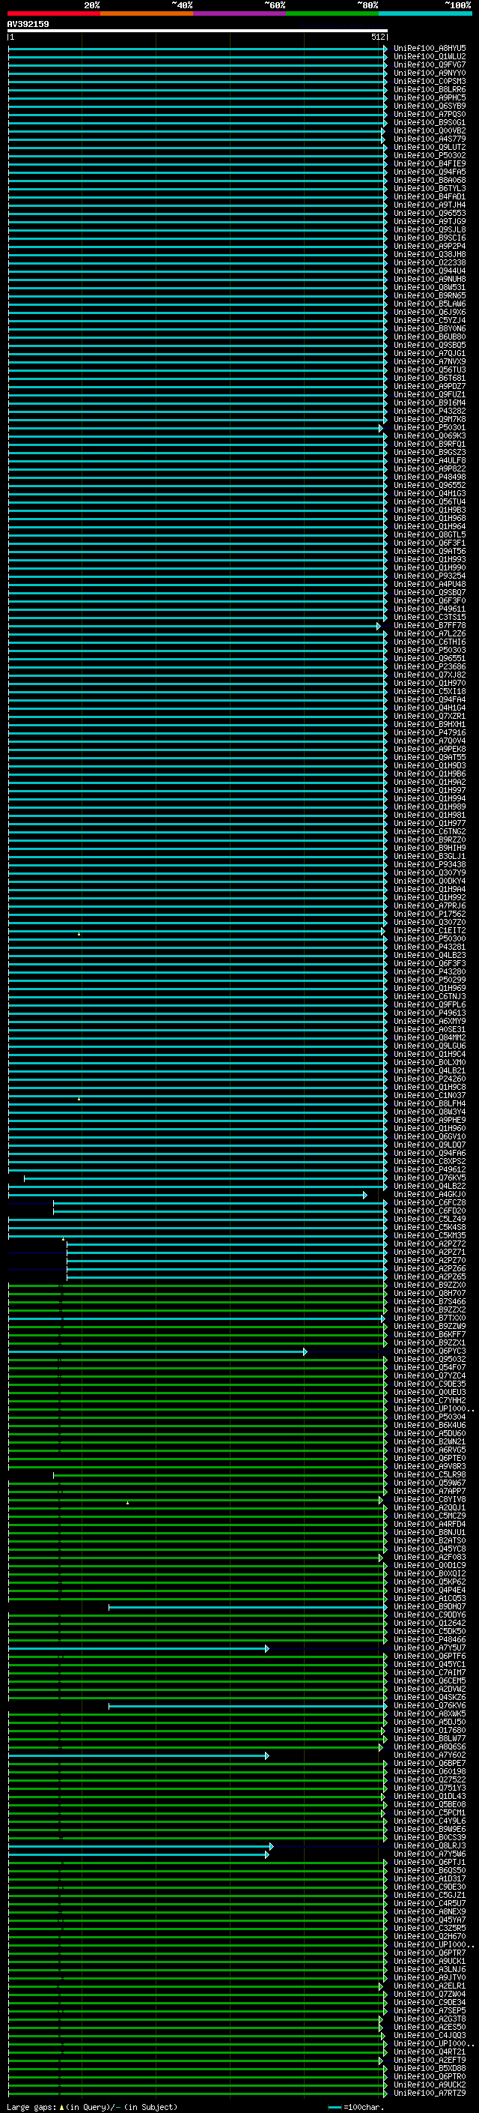Screen dimensions: 479x2113
Task: Click the green ~80% identity legend segment
Action: tap(332, 13)
